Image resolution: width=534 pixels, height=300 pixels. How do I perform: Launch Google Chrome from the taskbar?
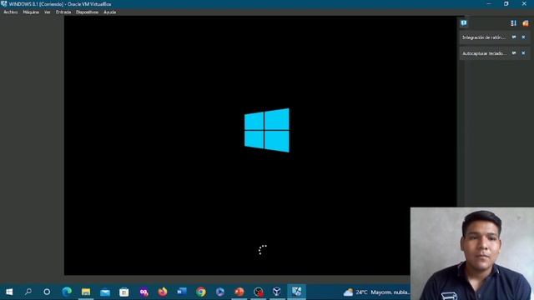[x=201, y=292]
